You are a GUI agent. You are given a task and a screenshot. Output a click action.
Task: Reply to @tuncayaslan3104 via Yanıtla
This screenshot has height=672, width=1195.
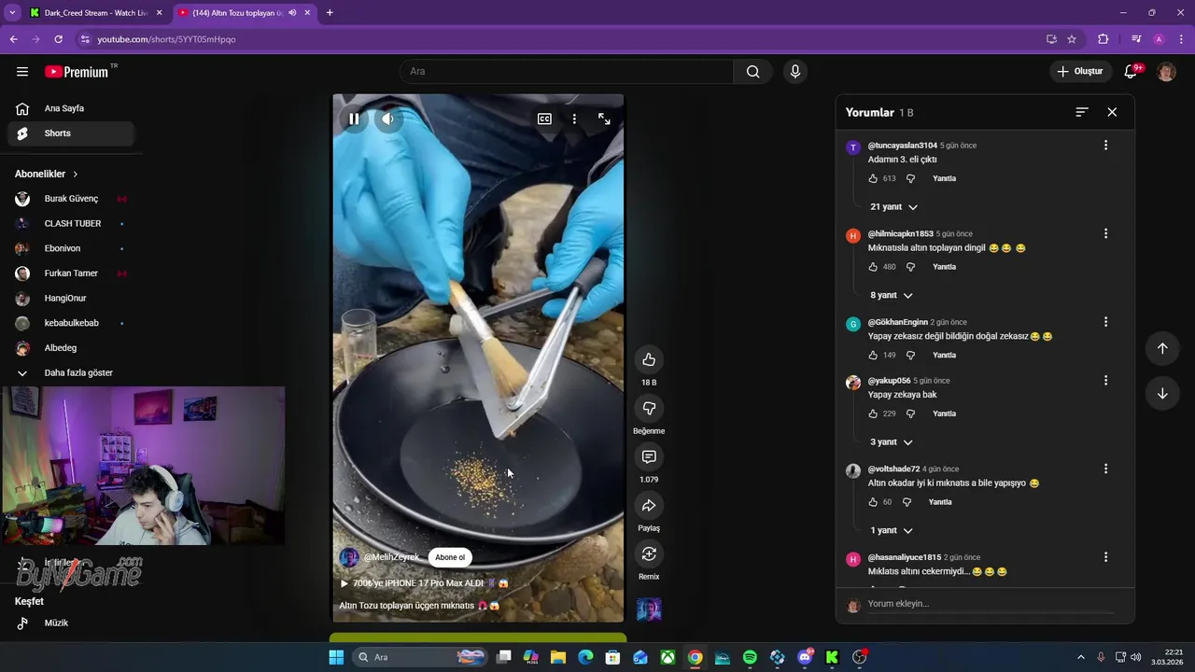(944, 178)
